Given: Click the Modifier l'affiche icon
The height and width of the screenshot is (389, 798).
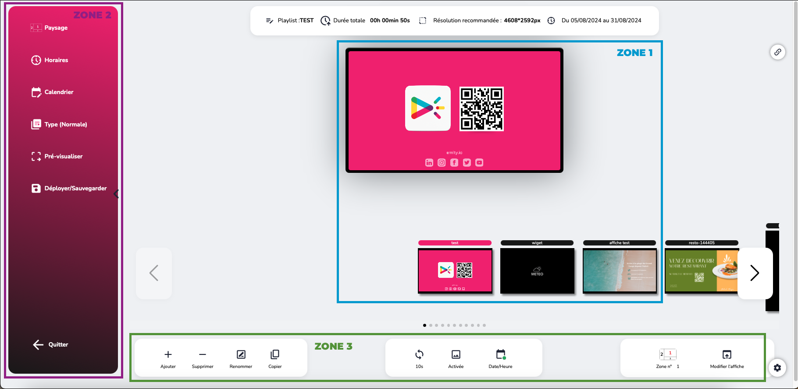Looking at the screenshot, I should [727, 354].
